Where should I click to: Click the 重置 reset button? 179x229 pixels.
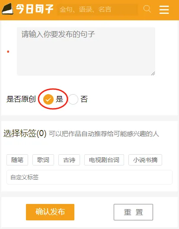(x=133, y=212)
